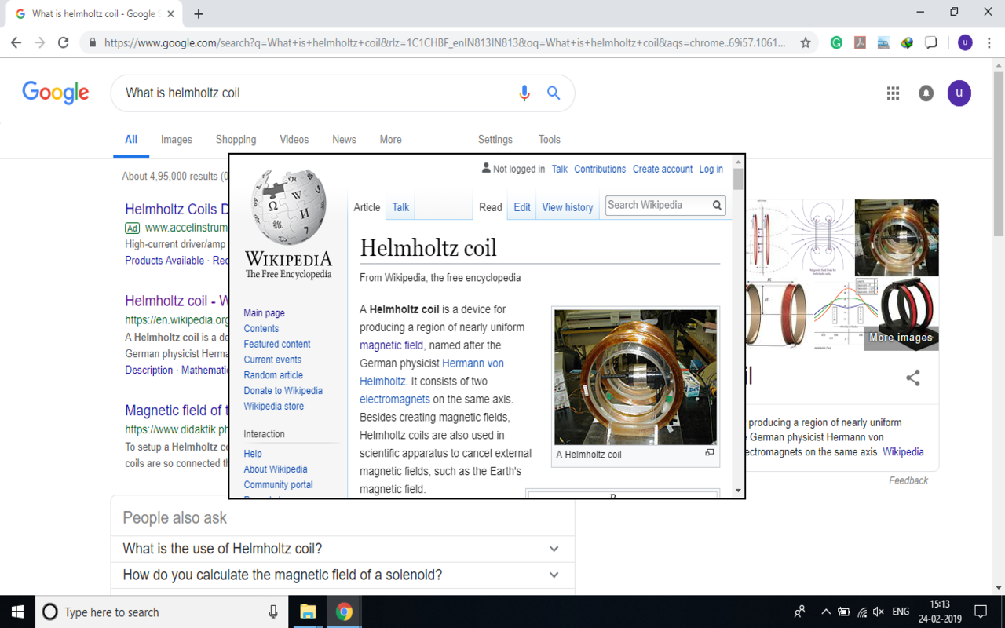Click the voice search microphone icon

point(524,93)
